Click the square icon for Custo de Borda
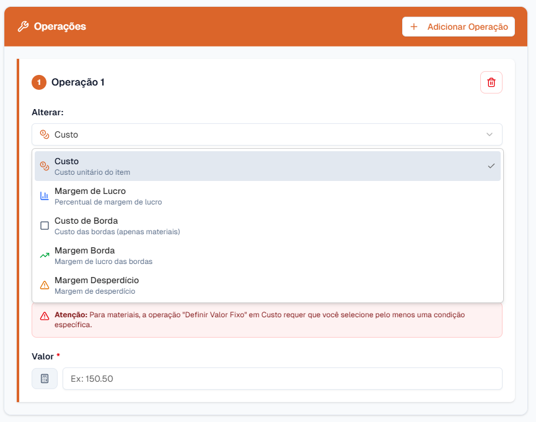 [x=45, y=226]
